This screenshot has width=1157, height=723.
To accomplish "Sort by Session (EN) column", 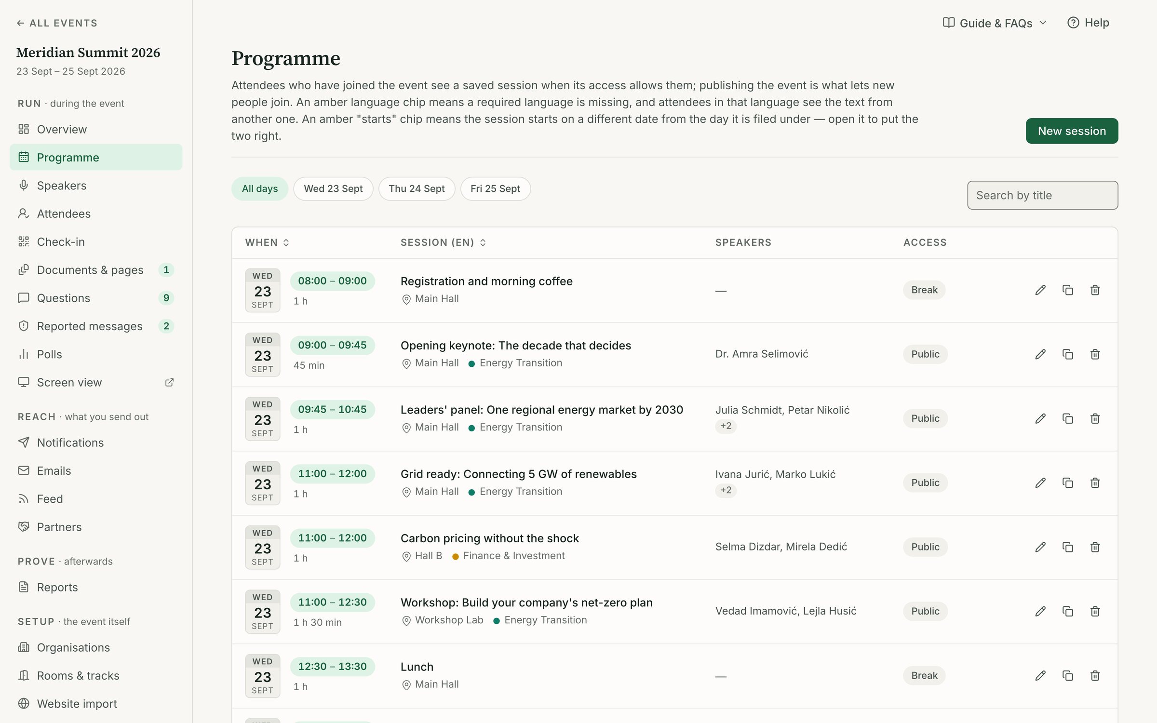I will point(444,242).
